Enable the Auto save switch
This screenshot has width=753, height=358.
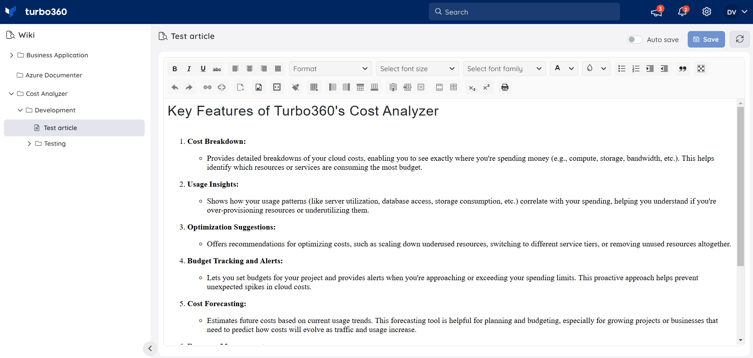coord(635,40)
